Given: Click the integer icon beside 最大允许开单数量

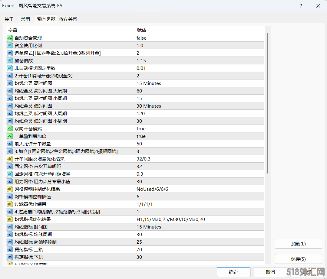Looking at the screenshot, I should click(x=10, y=144).
